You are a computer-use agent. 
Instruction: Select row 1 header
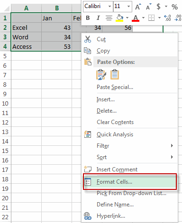pyautogui.click(x=5, y=18)
